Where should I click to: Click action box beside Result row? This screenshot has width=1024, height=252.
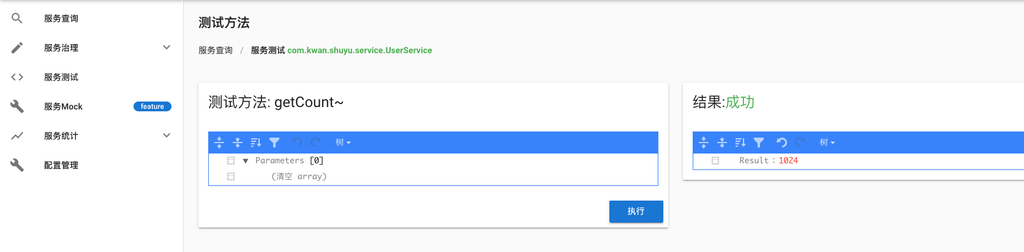715,161
